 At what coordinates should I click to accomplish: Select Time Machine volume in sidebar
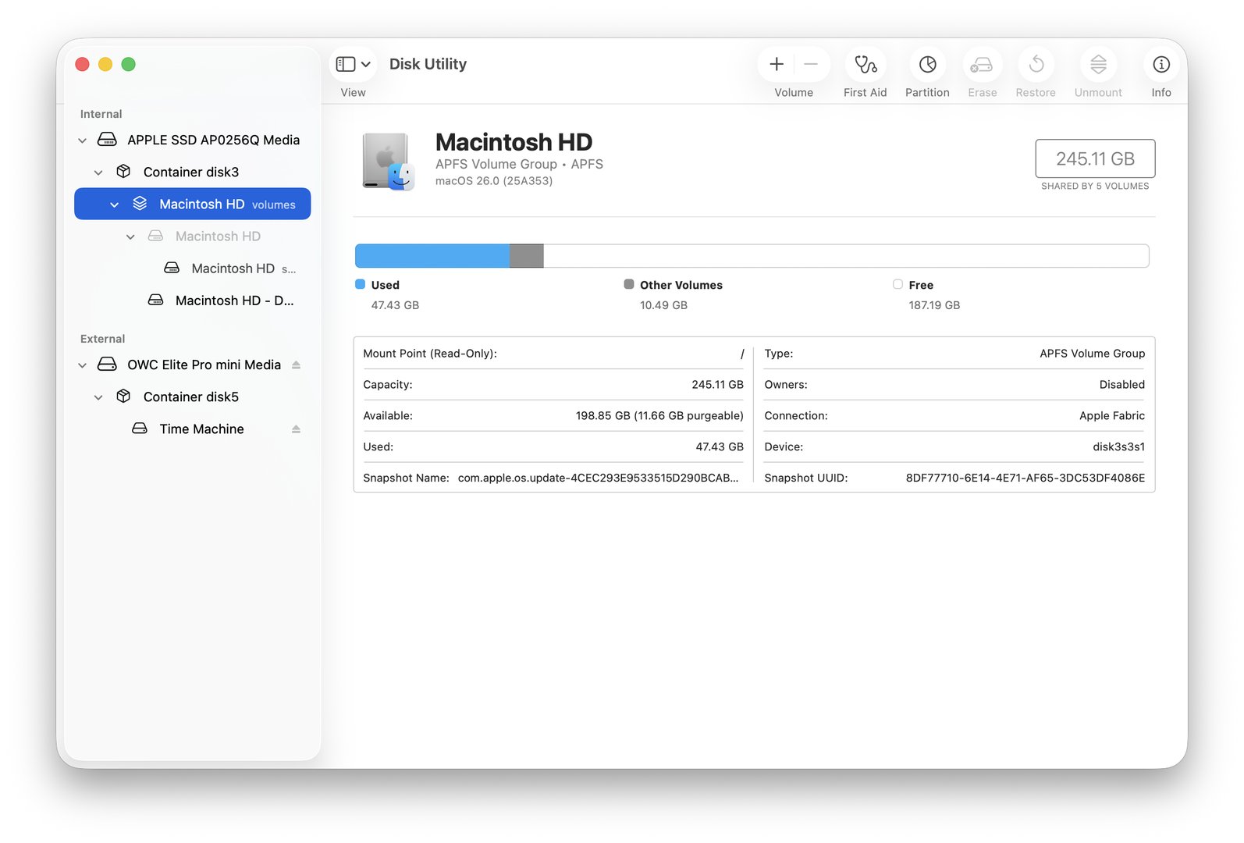click(192, 429)
